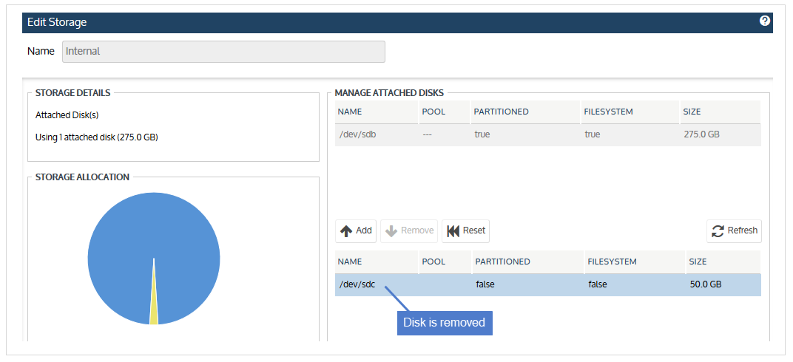Click the lower table PARTITIONED column header
This screenshot has width=793, height=362.
click(x=527, y=262)
